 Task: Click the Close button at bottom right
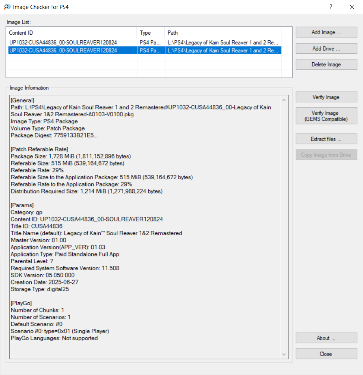tap(326, 354)
